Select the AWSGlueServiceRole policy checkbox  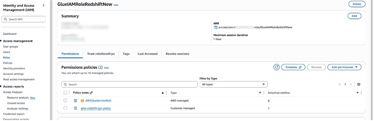(x=65, y=100)
